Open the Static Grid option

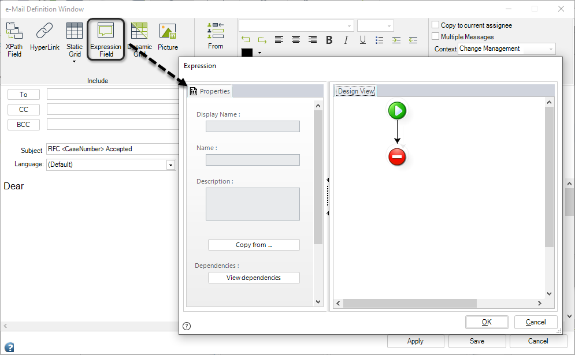[75, 40]
